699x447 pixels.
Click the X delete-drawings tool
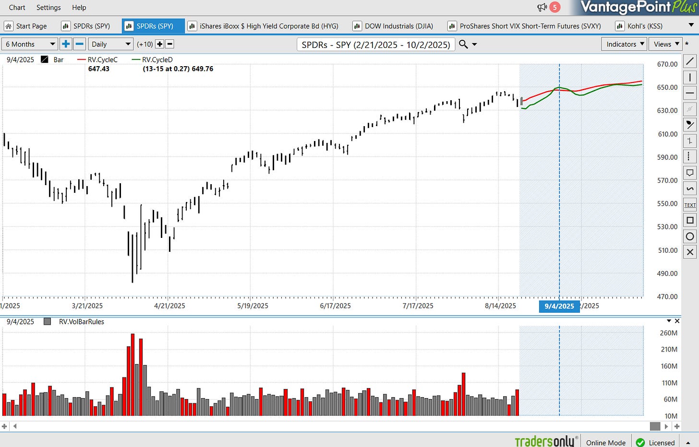[690, 252]
